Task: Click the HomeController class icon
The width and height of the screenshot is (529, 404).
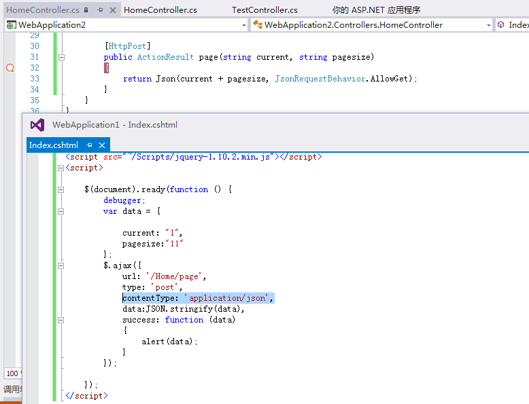Action: pyautogui.click(x=258, y=24)
